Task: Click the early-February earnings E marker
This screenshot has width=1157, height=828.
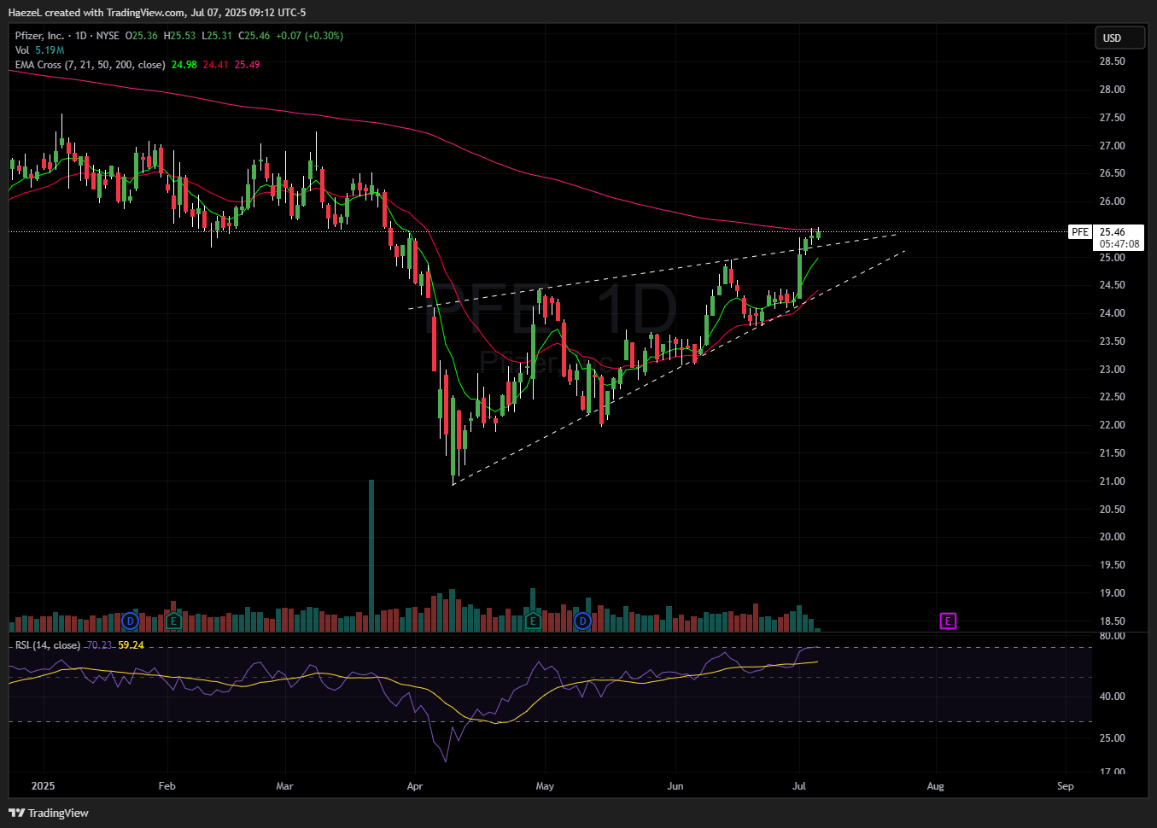Action: pyautogui.click(x=174, y=621)
